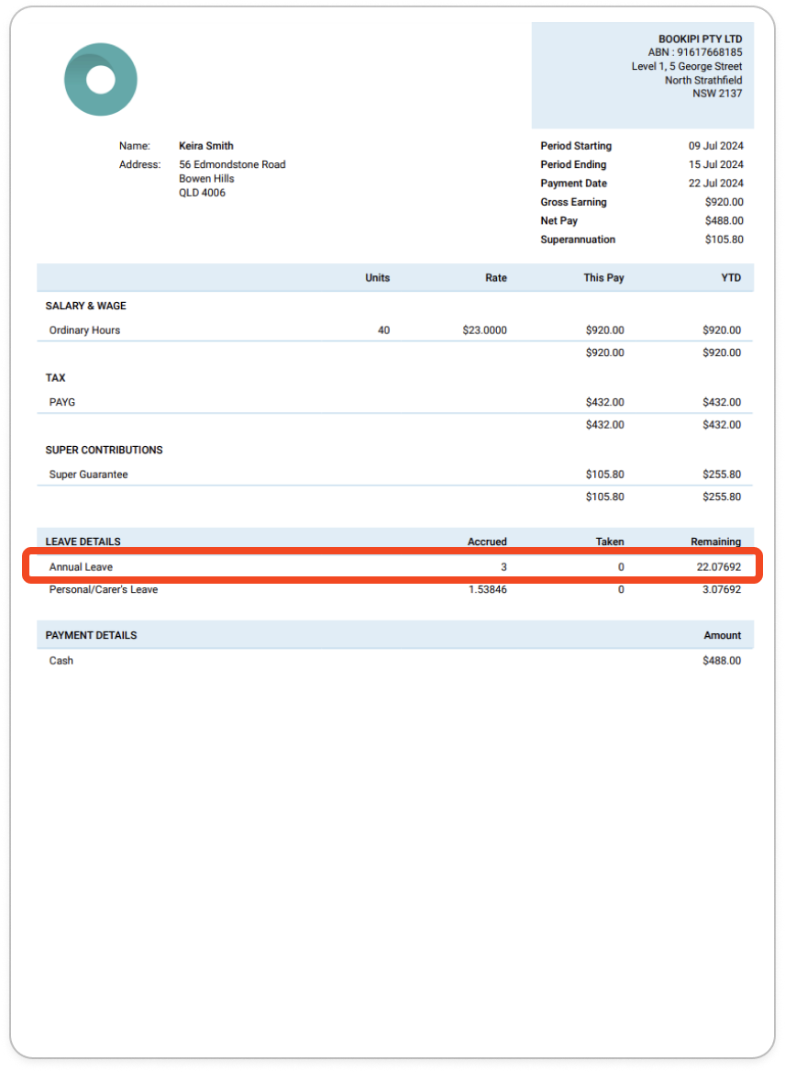The height and width of the screenshot is (1072, 785).
Task: Click the PAYG row label
Action: coord(62,402)
